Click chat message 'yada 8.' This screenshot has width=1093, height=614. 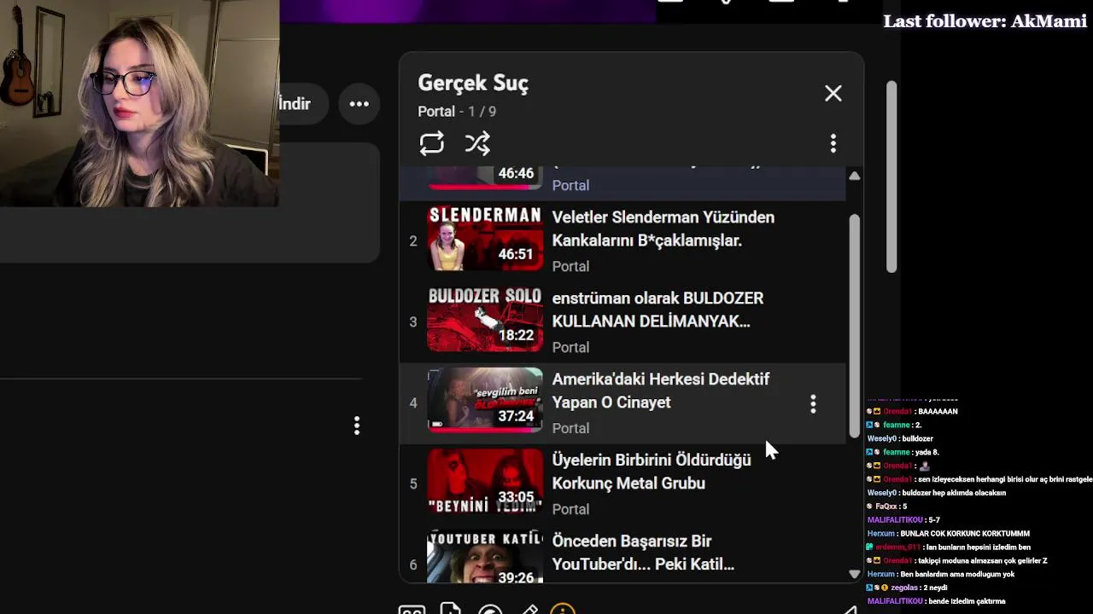[x=926, y=453]
